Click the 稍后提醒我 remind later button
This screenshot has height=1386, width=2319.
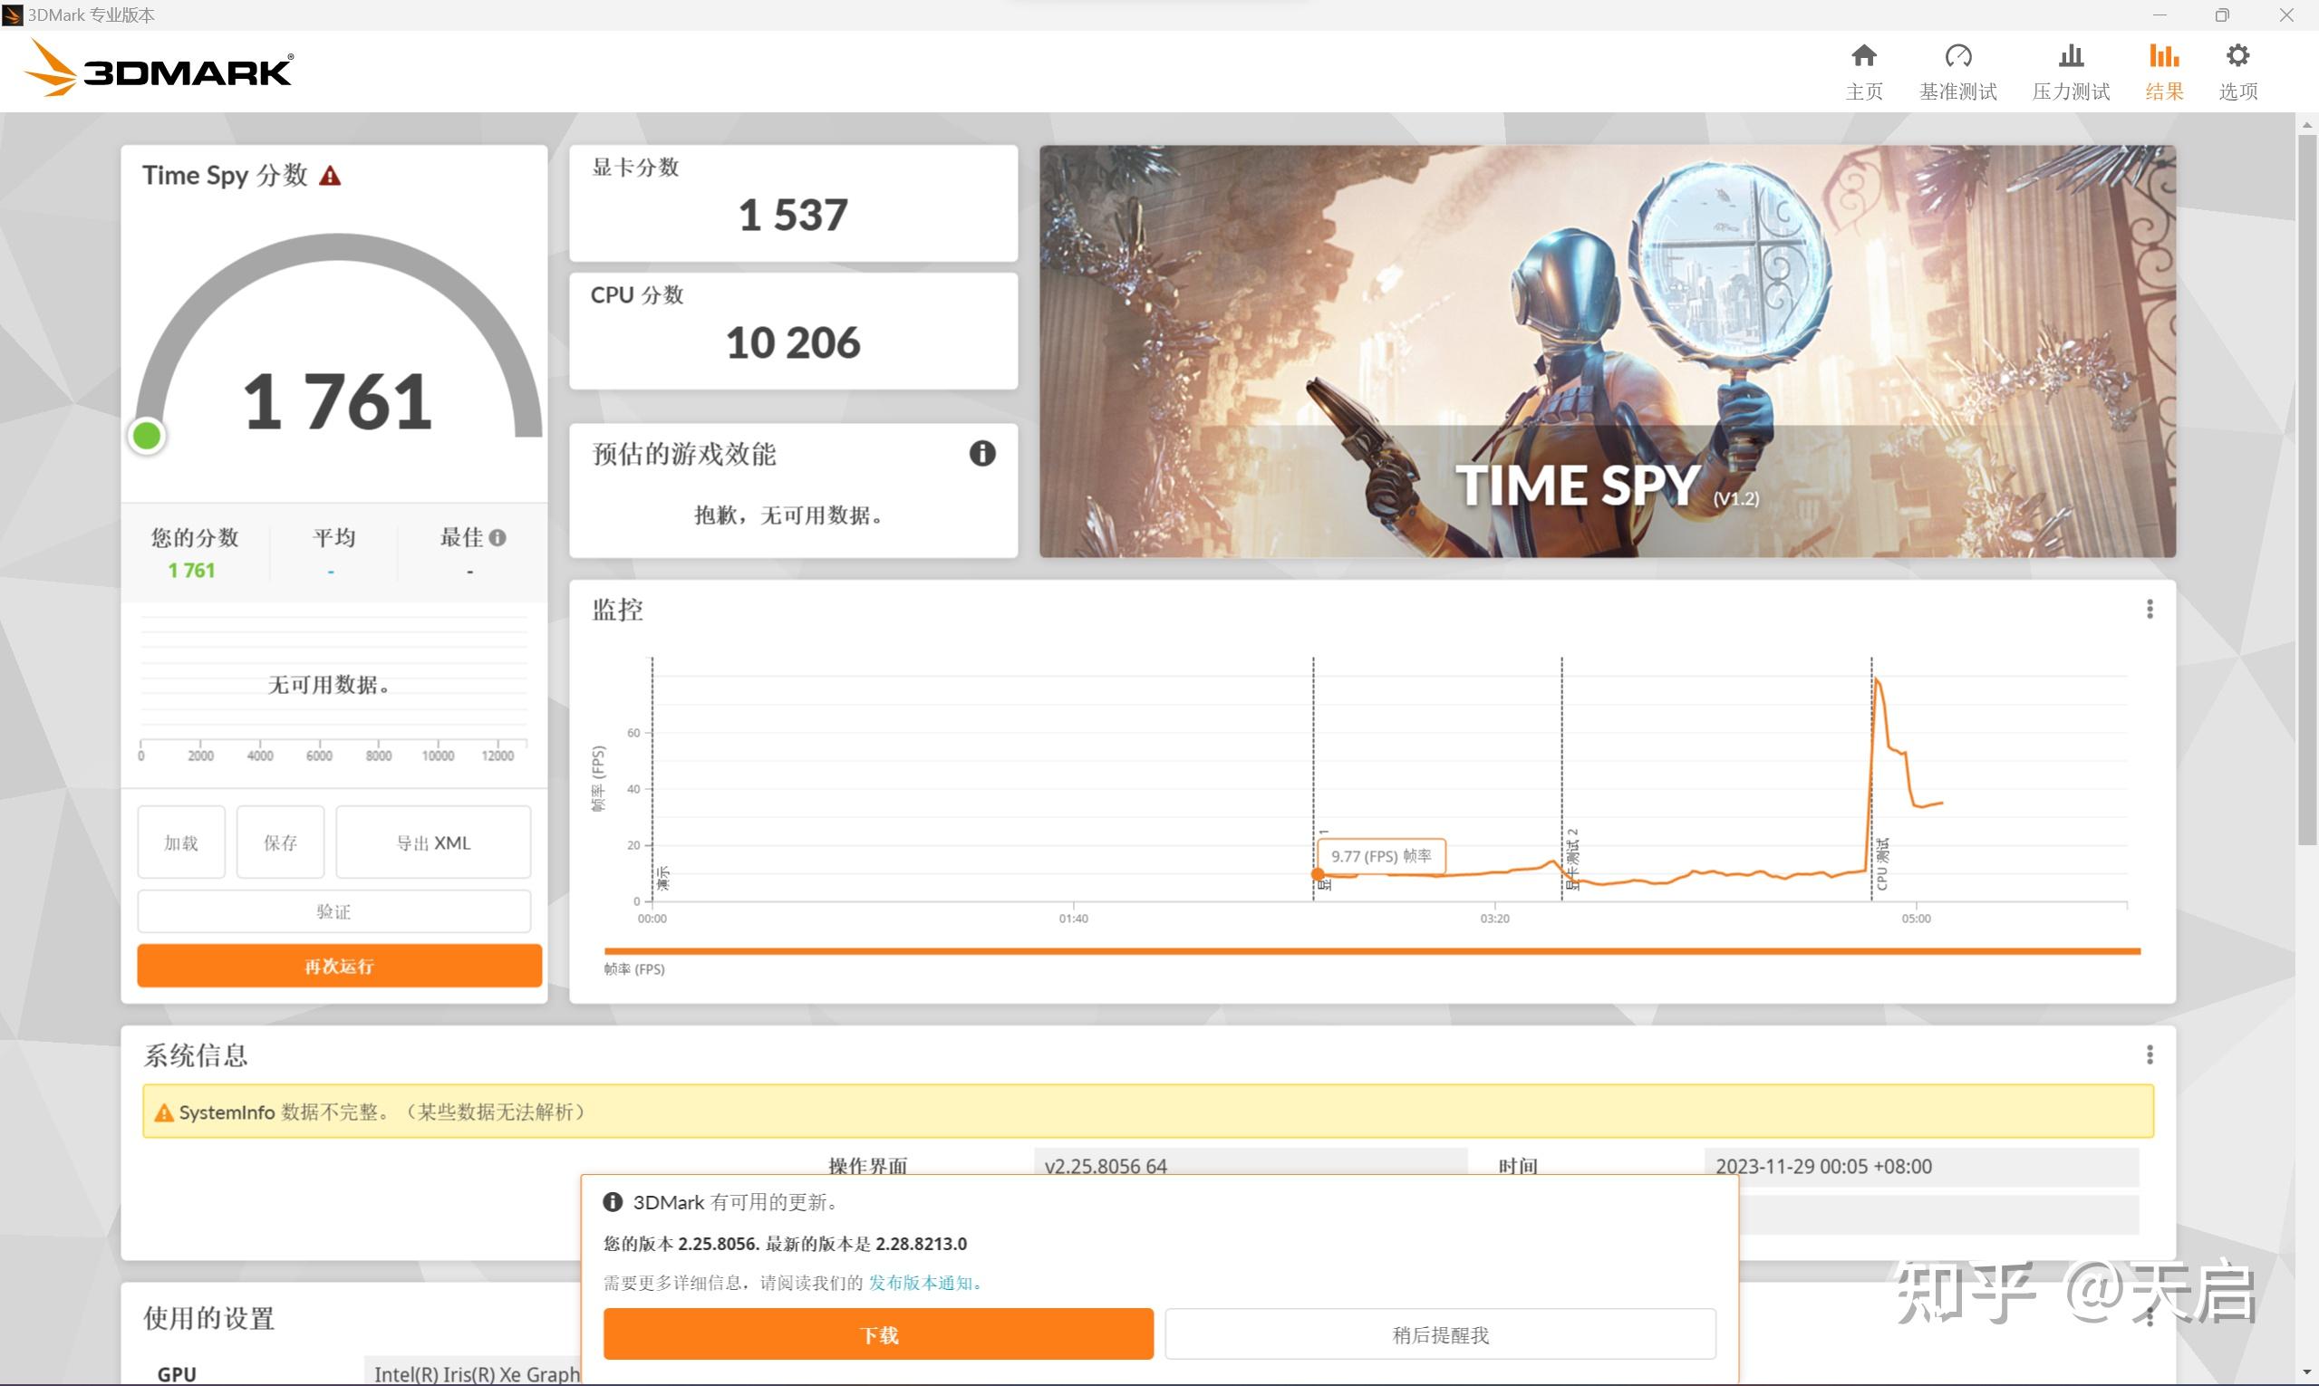pos(1441,1334)
